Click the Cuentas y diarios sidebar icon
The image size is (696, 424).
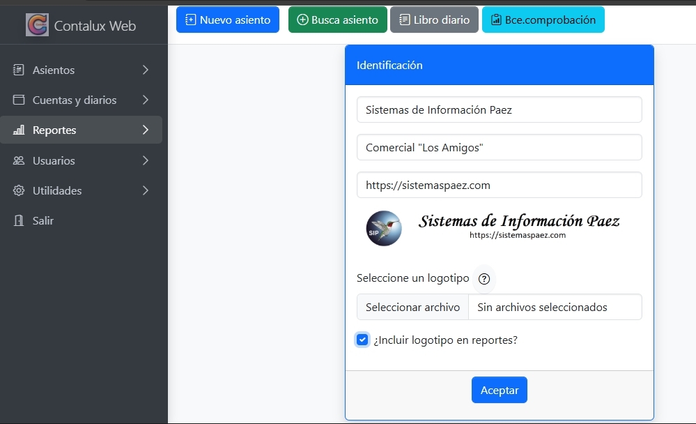click(x=19, y=100)
